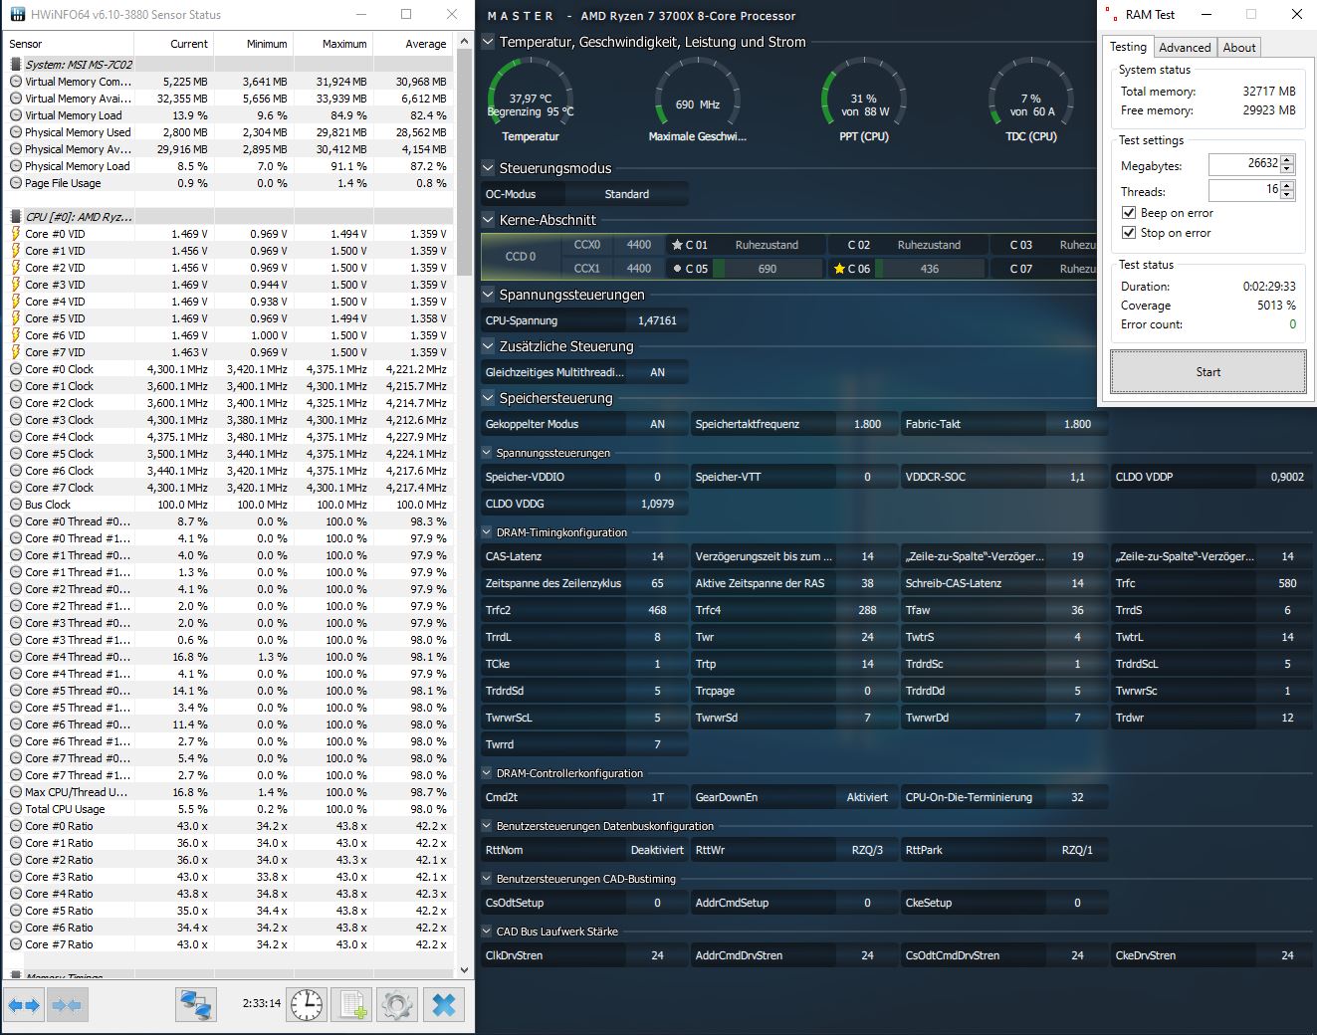Toggle Stop on error checkbox
This screenshot has height=1035, width=1317.
(1129, 233)
